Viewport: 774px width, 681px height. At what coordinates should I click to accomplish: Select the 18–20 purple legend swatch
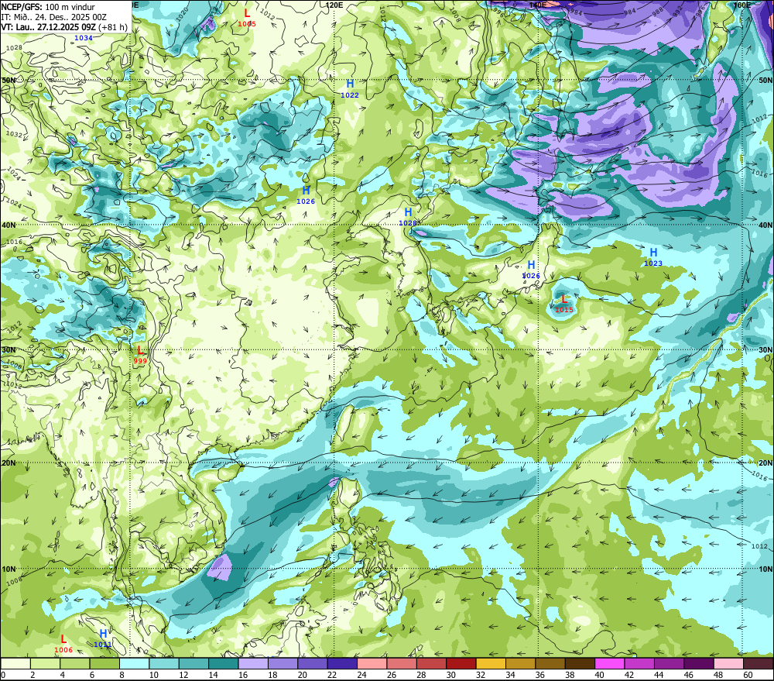(283, 663)
